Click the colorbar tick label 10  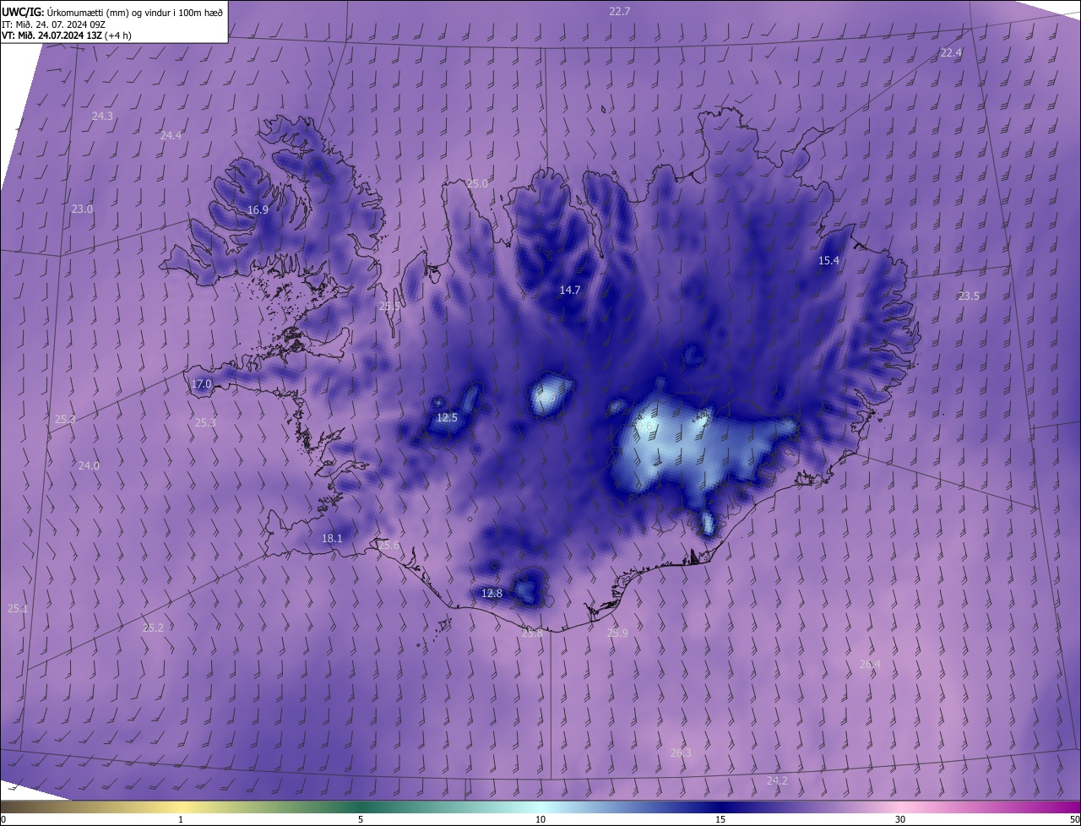point(540,819)
